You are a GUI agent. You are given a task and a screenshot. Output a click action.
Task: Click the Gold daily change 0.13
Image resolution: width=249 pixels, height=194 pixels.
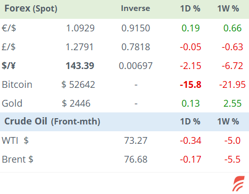coord(190,104)
